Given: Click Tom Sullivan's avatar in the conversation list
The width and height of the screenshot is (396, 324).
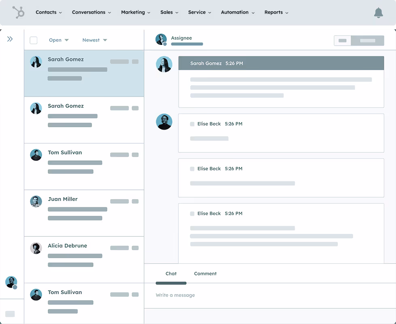Looking at the screenshot, I should (36, 155).
